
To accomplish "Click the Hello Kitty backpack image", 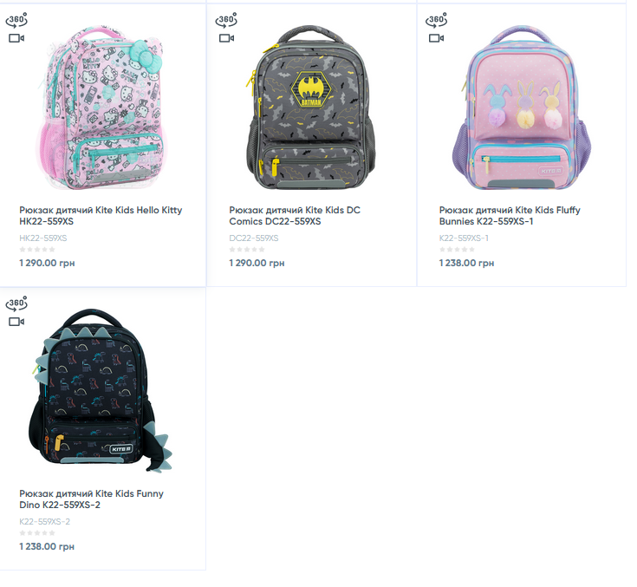I will pyautogui.click(x=101, y=108).
